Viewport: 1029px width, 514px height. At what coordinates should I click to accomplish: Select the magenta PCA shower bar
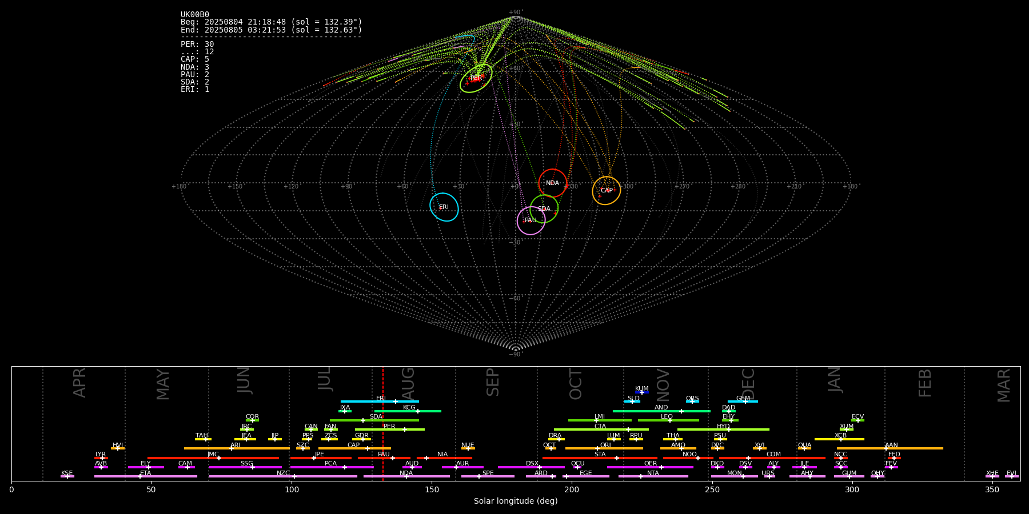pyautogui.click(x=332, y=467)
